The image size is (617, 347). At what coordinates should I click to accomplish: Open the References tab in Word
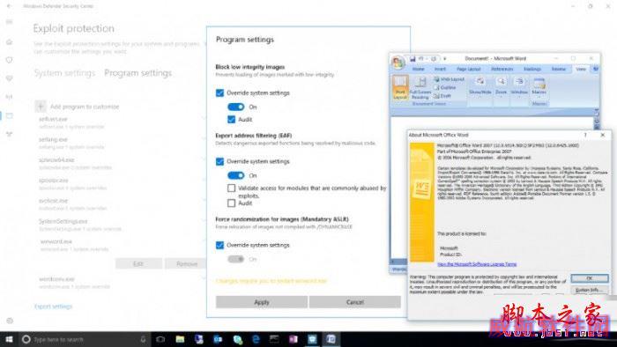pos(502,70)
